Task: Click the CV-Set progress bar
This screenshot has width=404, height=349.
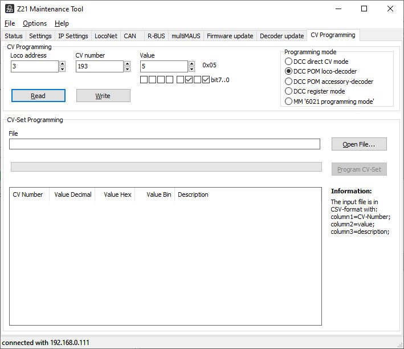Action: [166, 167]
